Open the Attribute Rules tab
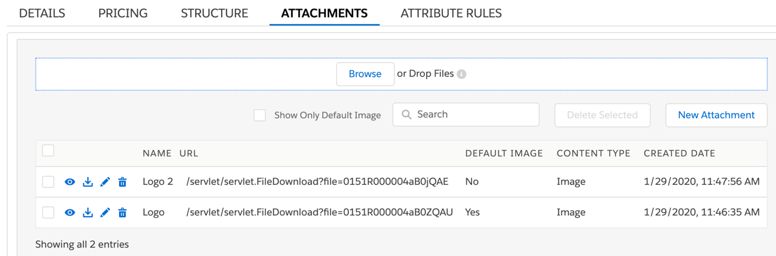The width and height of the screenshot is (776, 256). [451, 13]
